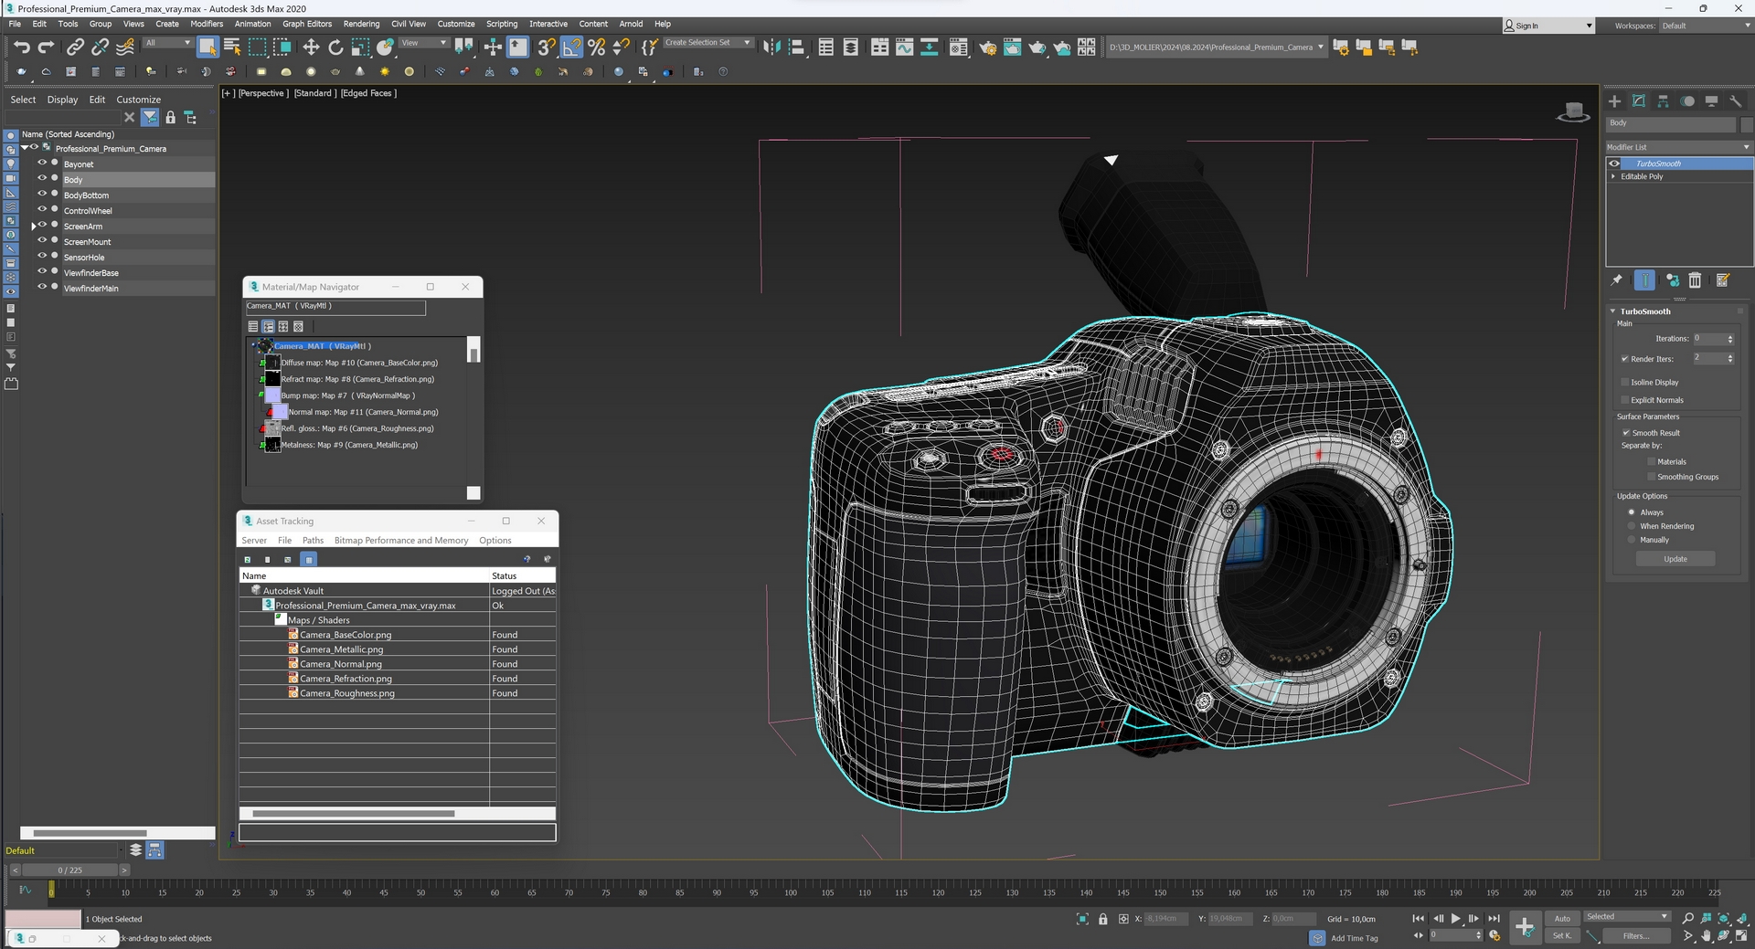Screen dimensions: 1755x949
Task: Open the Scripting menu
Action: coord(502,24)
